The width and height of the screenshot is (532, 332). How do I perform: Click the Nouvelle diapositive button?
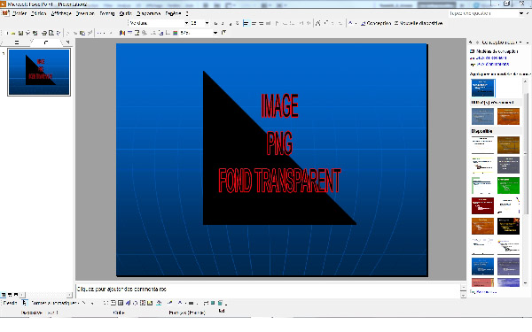(418, 23)
